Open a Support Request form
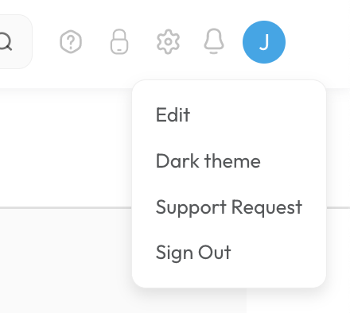The height and width of the screenshot is (313, 350). [229, 207]
